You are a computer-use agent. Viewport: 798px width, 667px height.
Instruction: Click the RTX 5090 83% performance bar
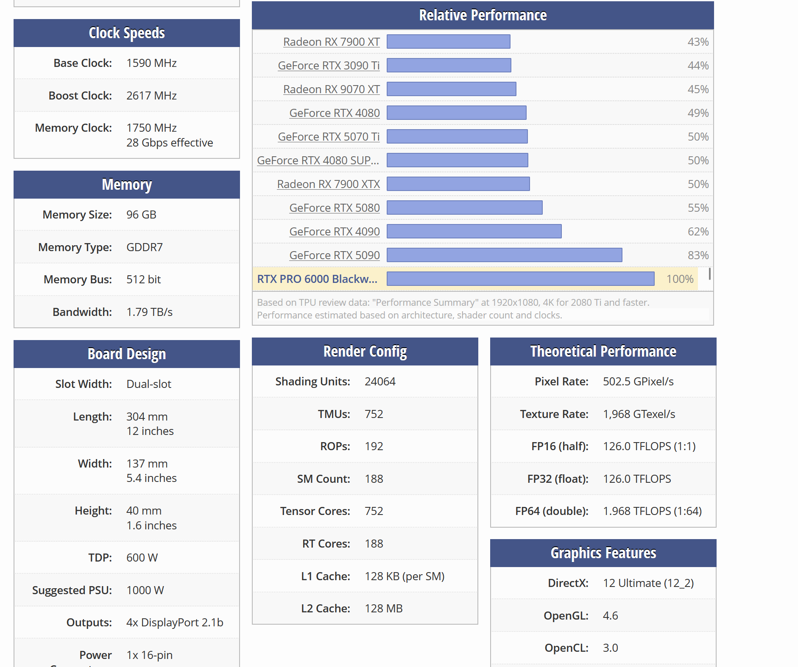505,255
